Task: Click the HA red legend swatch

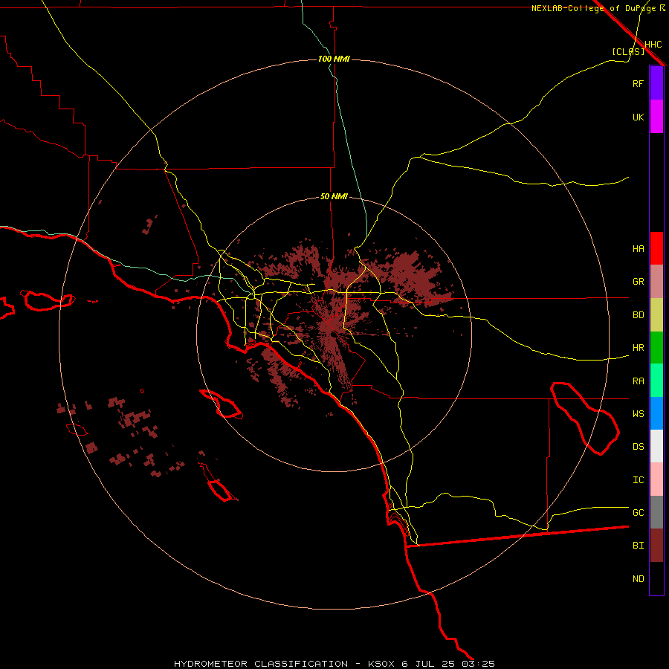Action: (x=656, y=248)
